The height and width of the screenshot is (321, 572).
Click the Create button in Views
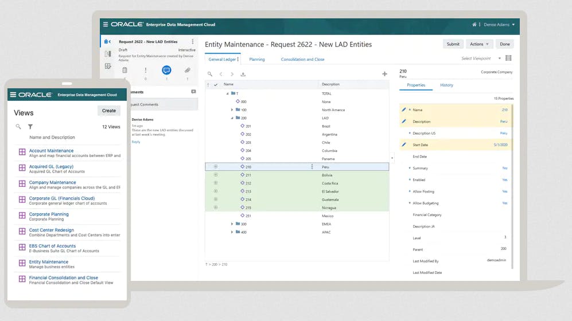pyautogui.click(x=109, y=111)
